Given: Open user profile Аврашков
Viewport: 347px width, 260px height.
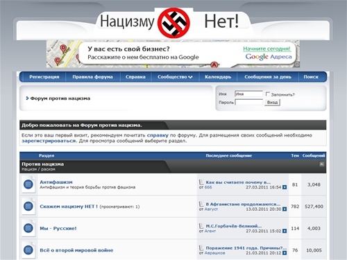Looking at the screenshot, I should click(214, 253).
